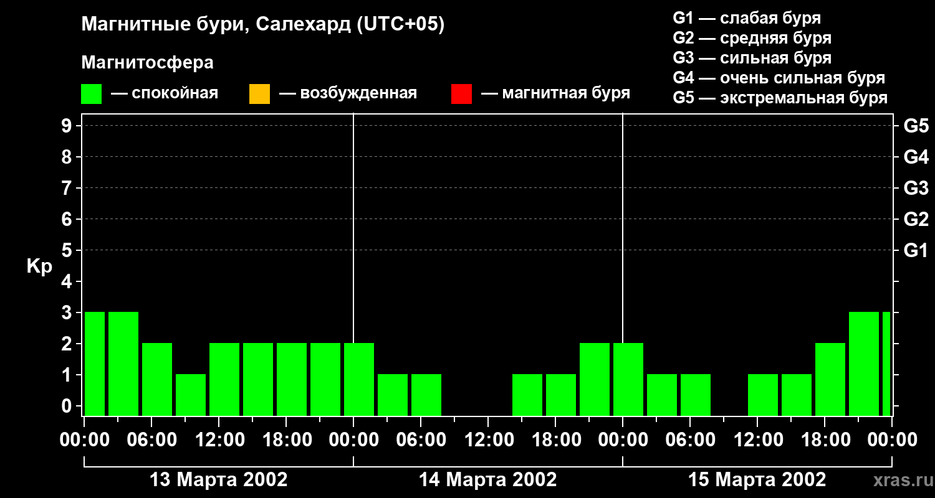This screenshot has height=498, width=935.
Task: Click the wide Kp 3 bar on 15 March
Action: [864, 364]
